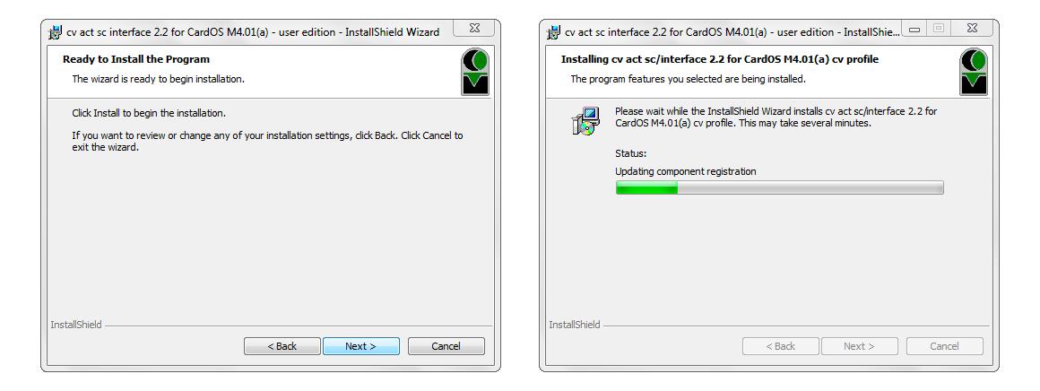Click the Updating component registration status text
The width and height of the screenshot is (1040, 391).
pyautogui.click(x=685, y=171)
